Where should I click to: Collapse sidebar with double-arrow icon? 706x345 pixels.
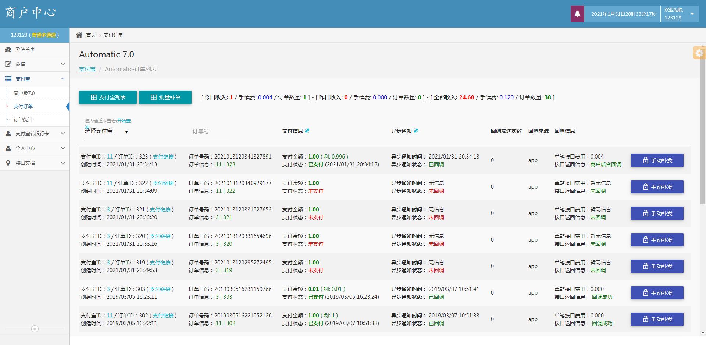(x=35, y=329)
